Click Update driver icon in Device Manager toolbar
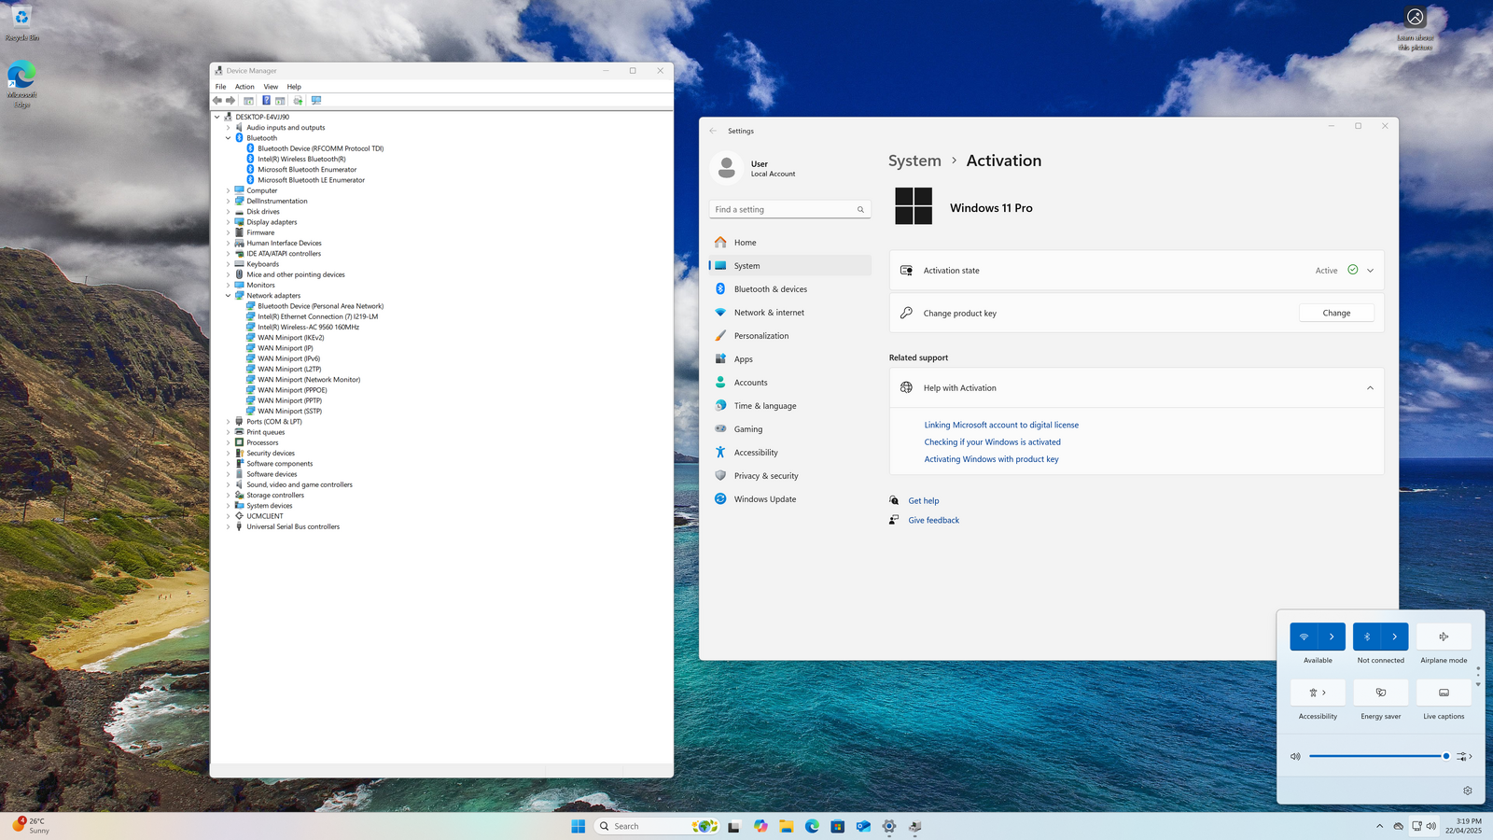This screenshot has height=840, width=1493. [x=298, y=101]
